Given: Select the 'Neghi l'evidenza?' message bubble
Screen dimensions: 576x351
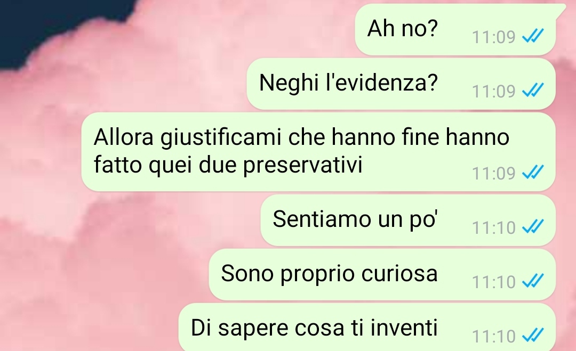Looking at the screenshot, I should 401,84.
